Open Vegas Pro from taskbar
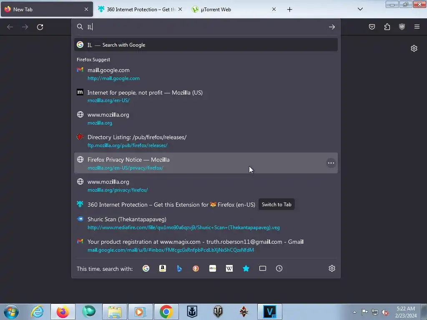Image resolution: width=427 pixels, height=320 pixels. [270, 312]
